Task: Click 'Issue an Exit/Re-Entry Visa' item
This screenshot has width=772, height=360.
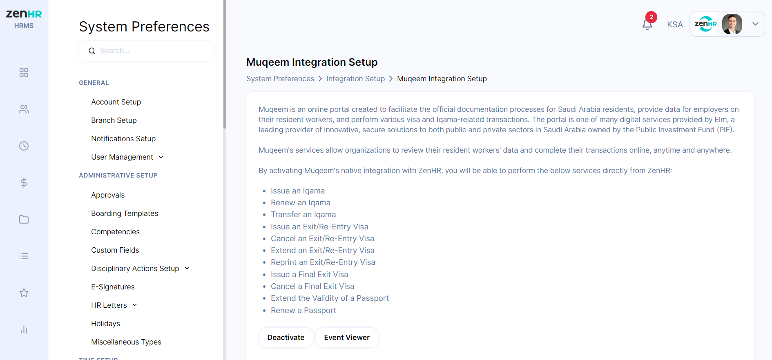Action: 319,227
